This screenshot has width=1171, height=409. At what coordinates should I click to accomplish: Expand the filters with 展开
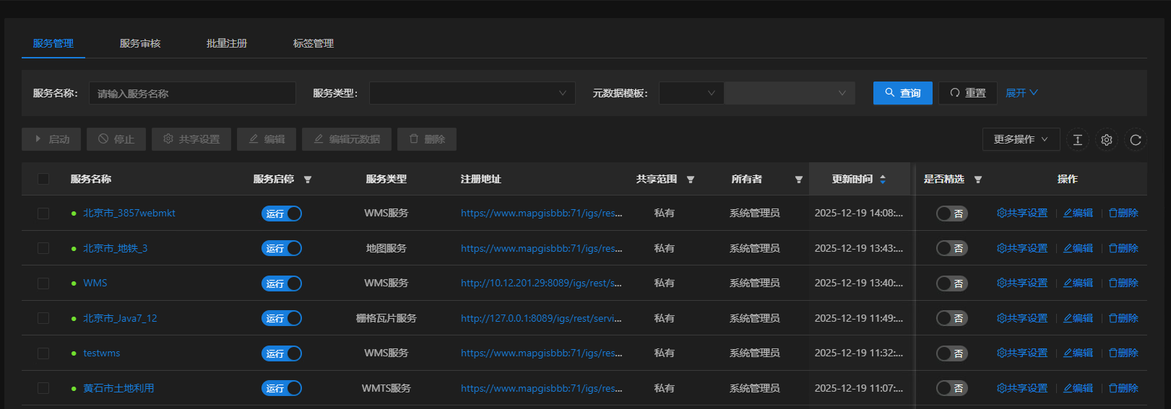pyautogui.click(x=1021, y=93)
